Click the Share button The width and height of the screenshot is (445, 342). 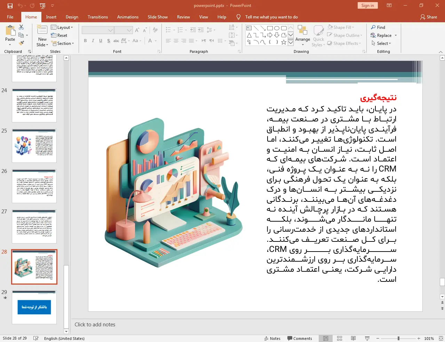(x=429, y=17)
